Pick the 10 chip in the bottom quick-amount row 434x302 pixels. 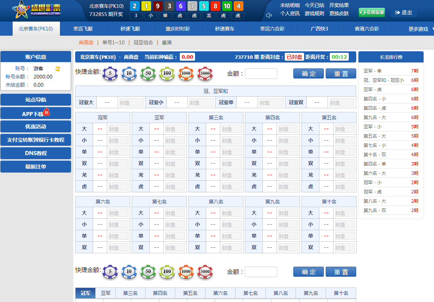click(129, 272)
